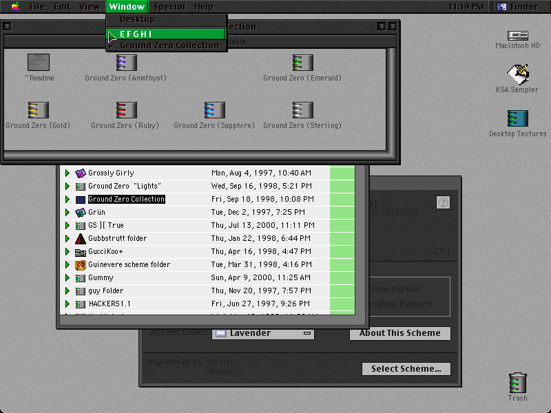Click the collapse box of Ground Zero window

(393, 26)
